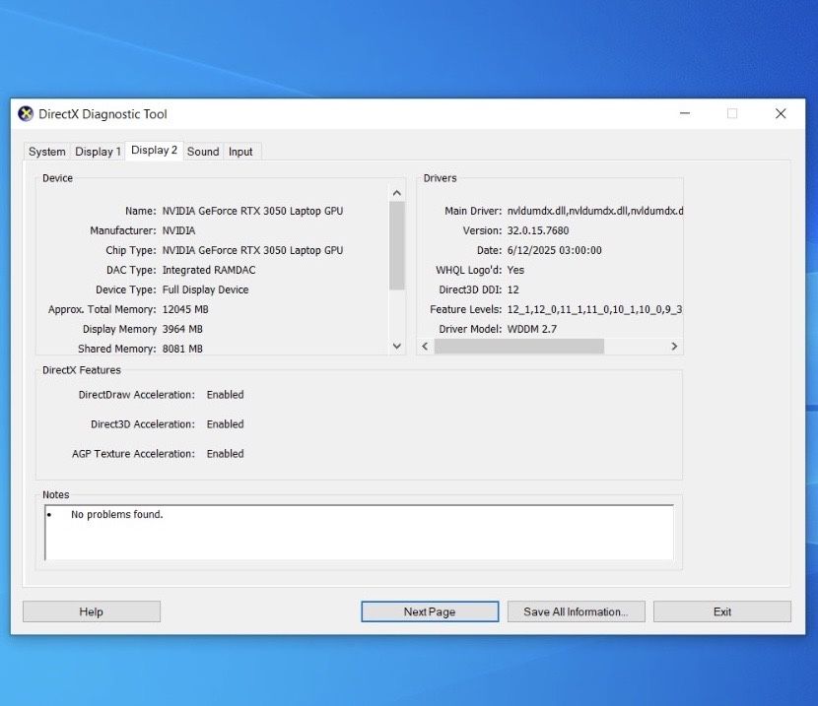Close the DirectX Diagnostic Tool window
Screen dimensions: 818x706
(781, 113)
